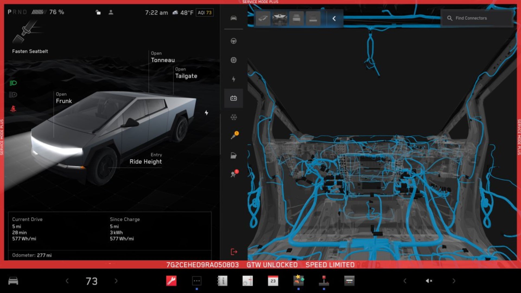The width and height of the screenshot is (521, 293).
Task: Open the Service wrench app
Action: [x=171, y=281]
